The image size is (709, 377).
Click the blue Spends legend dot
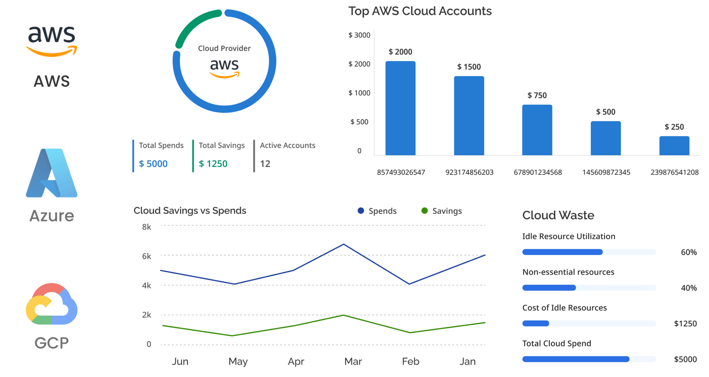coord(361,211)
